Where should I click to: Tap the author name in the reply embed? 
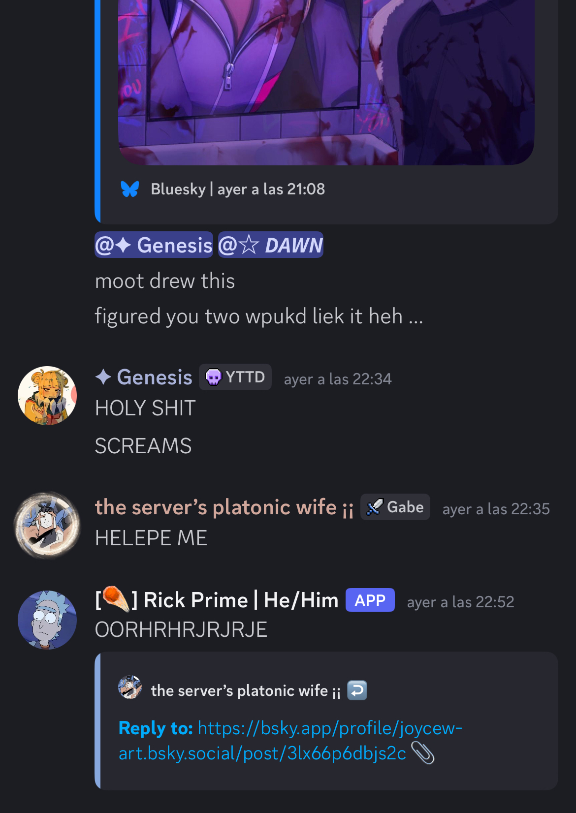pos(246,690)
